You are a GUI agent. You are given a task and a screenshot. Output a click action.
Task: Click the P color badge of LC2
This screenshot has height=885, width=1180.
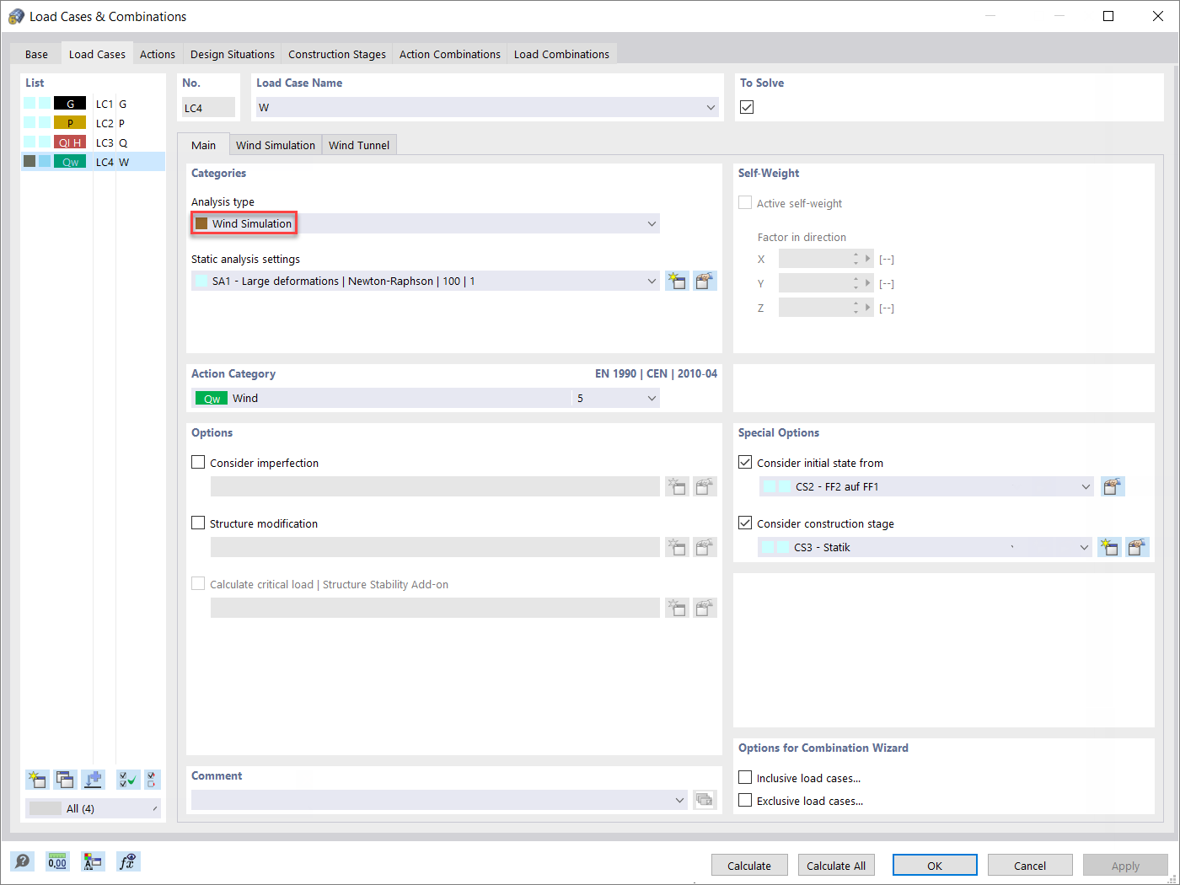click(x=70, y=123)
